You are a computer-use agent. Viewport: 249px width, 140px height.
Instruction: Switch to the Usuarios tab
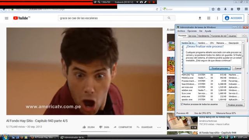[232, 36]
